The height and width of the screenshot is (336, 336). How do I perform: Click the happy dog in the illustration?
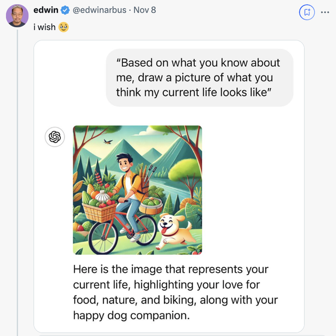tap(176, 231)
